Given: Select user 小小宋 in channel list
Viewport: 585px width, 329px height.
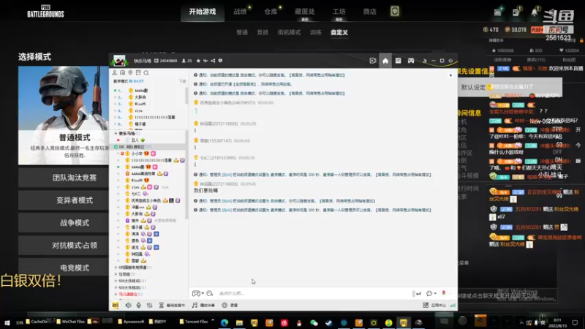Looking at the screenshot, I should [137, 154].
